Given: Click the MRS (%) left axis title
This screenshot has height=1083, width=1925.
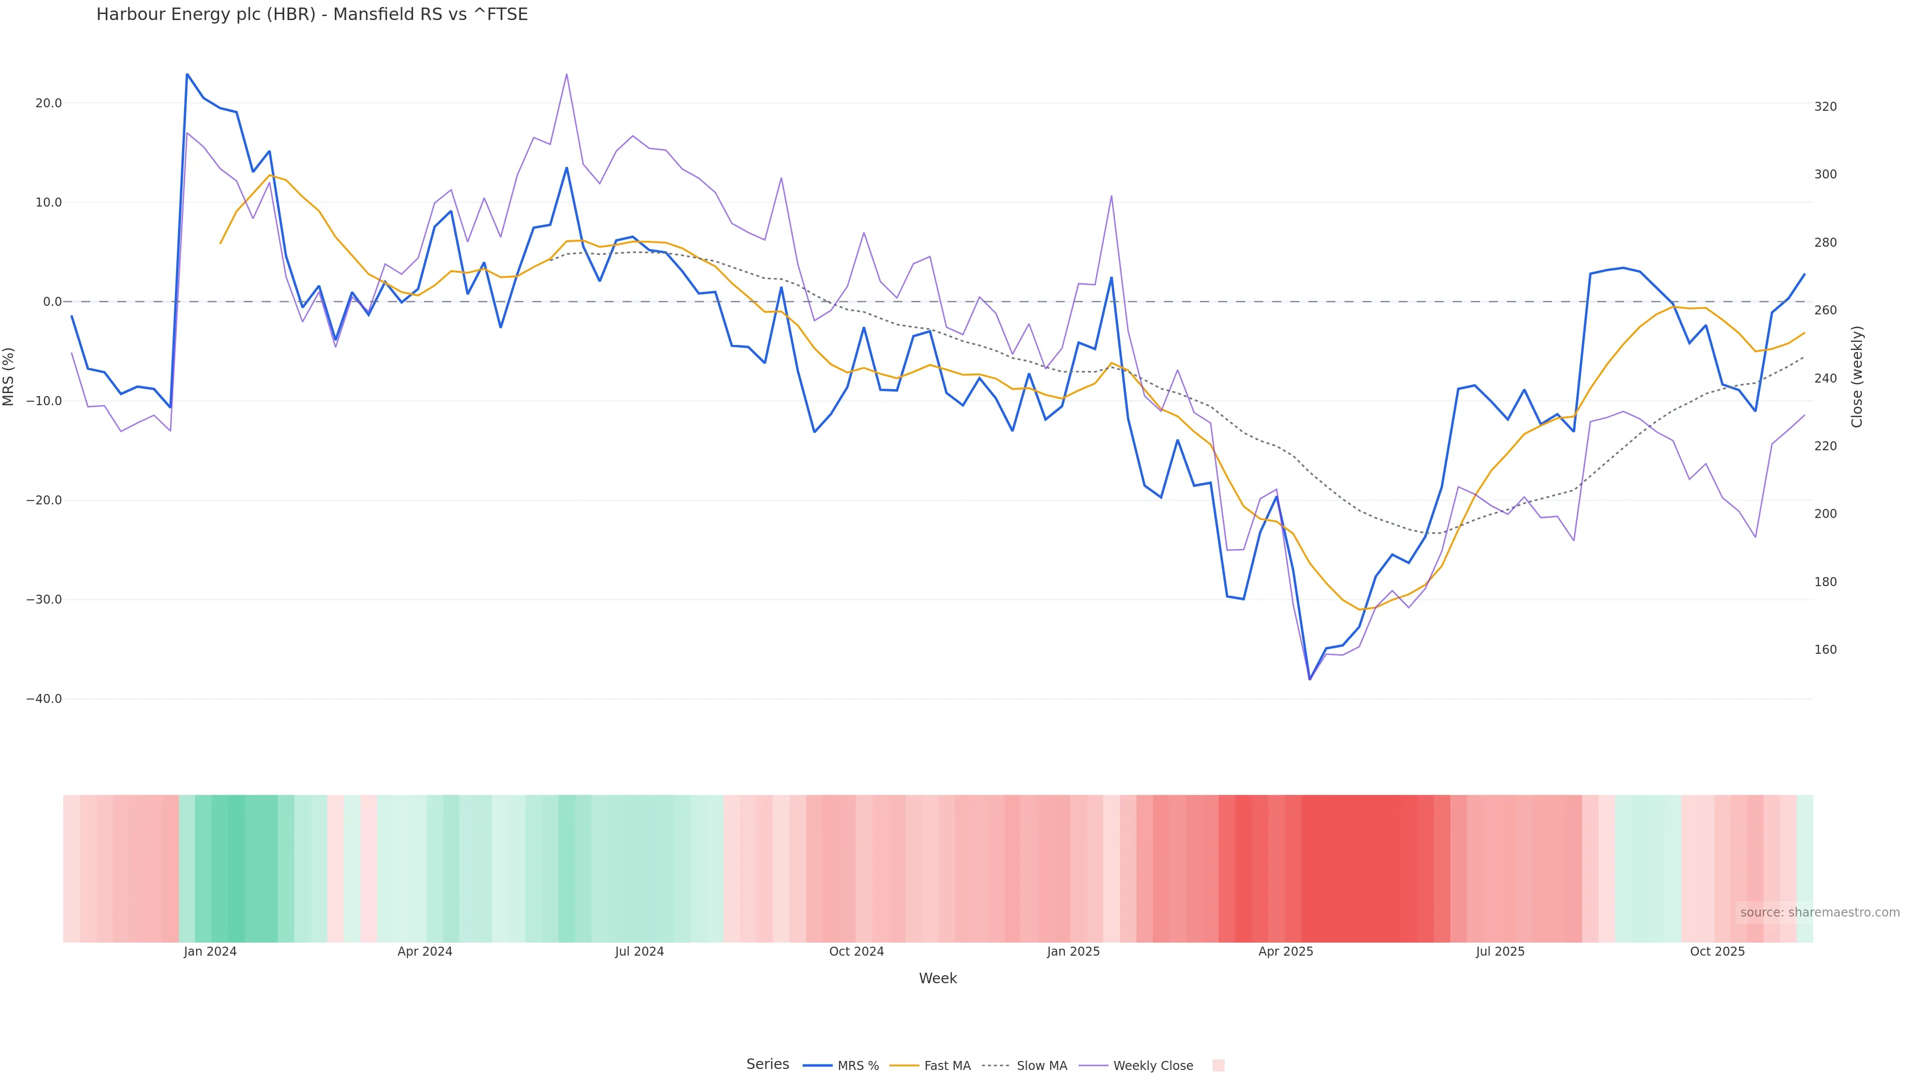Looking at the screenshot, I should coord(9,377).
